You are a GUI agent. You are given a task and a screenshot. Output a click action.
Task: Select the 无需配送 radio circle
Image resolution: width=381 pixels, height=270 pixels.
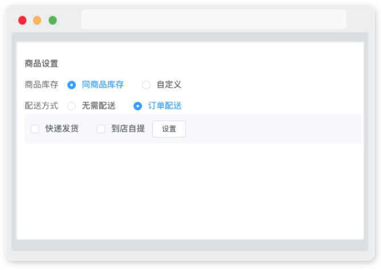[71, 106]
